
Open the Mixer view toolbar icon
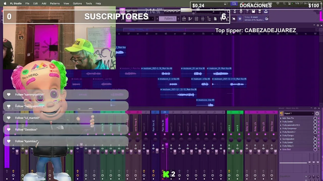click(x=203, y=19)
